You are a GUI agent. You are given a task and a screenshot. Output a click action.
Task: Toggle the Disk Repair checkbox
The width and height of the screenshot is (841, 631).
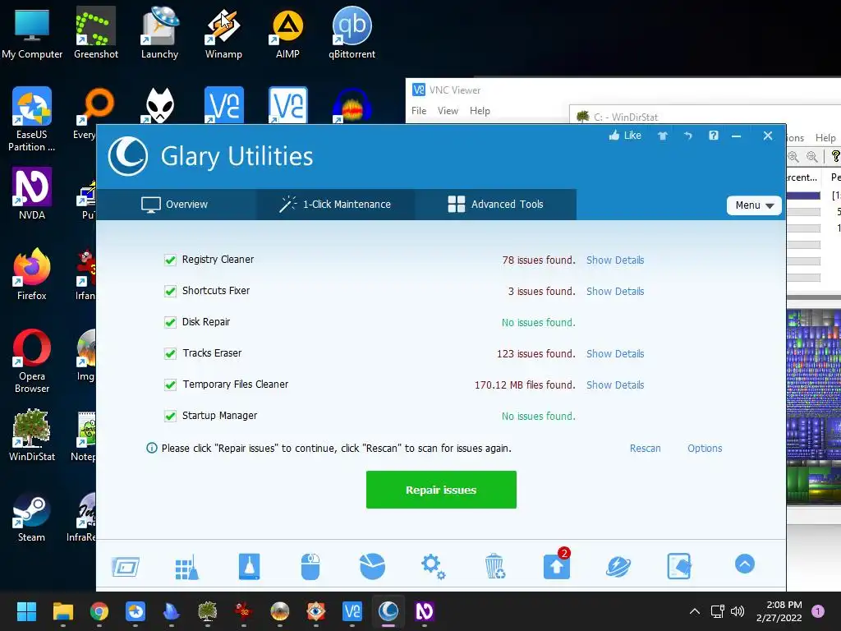tap(170, 322)
